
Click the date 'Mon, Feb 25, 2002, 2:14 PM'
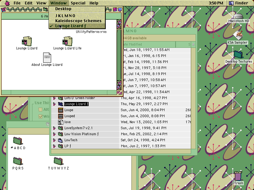pyautogui.click(x=144, y=134)
